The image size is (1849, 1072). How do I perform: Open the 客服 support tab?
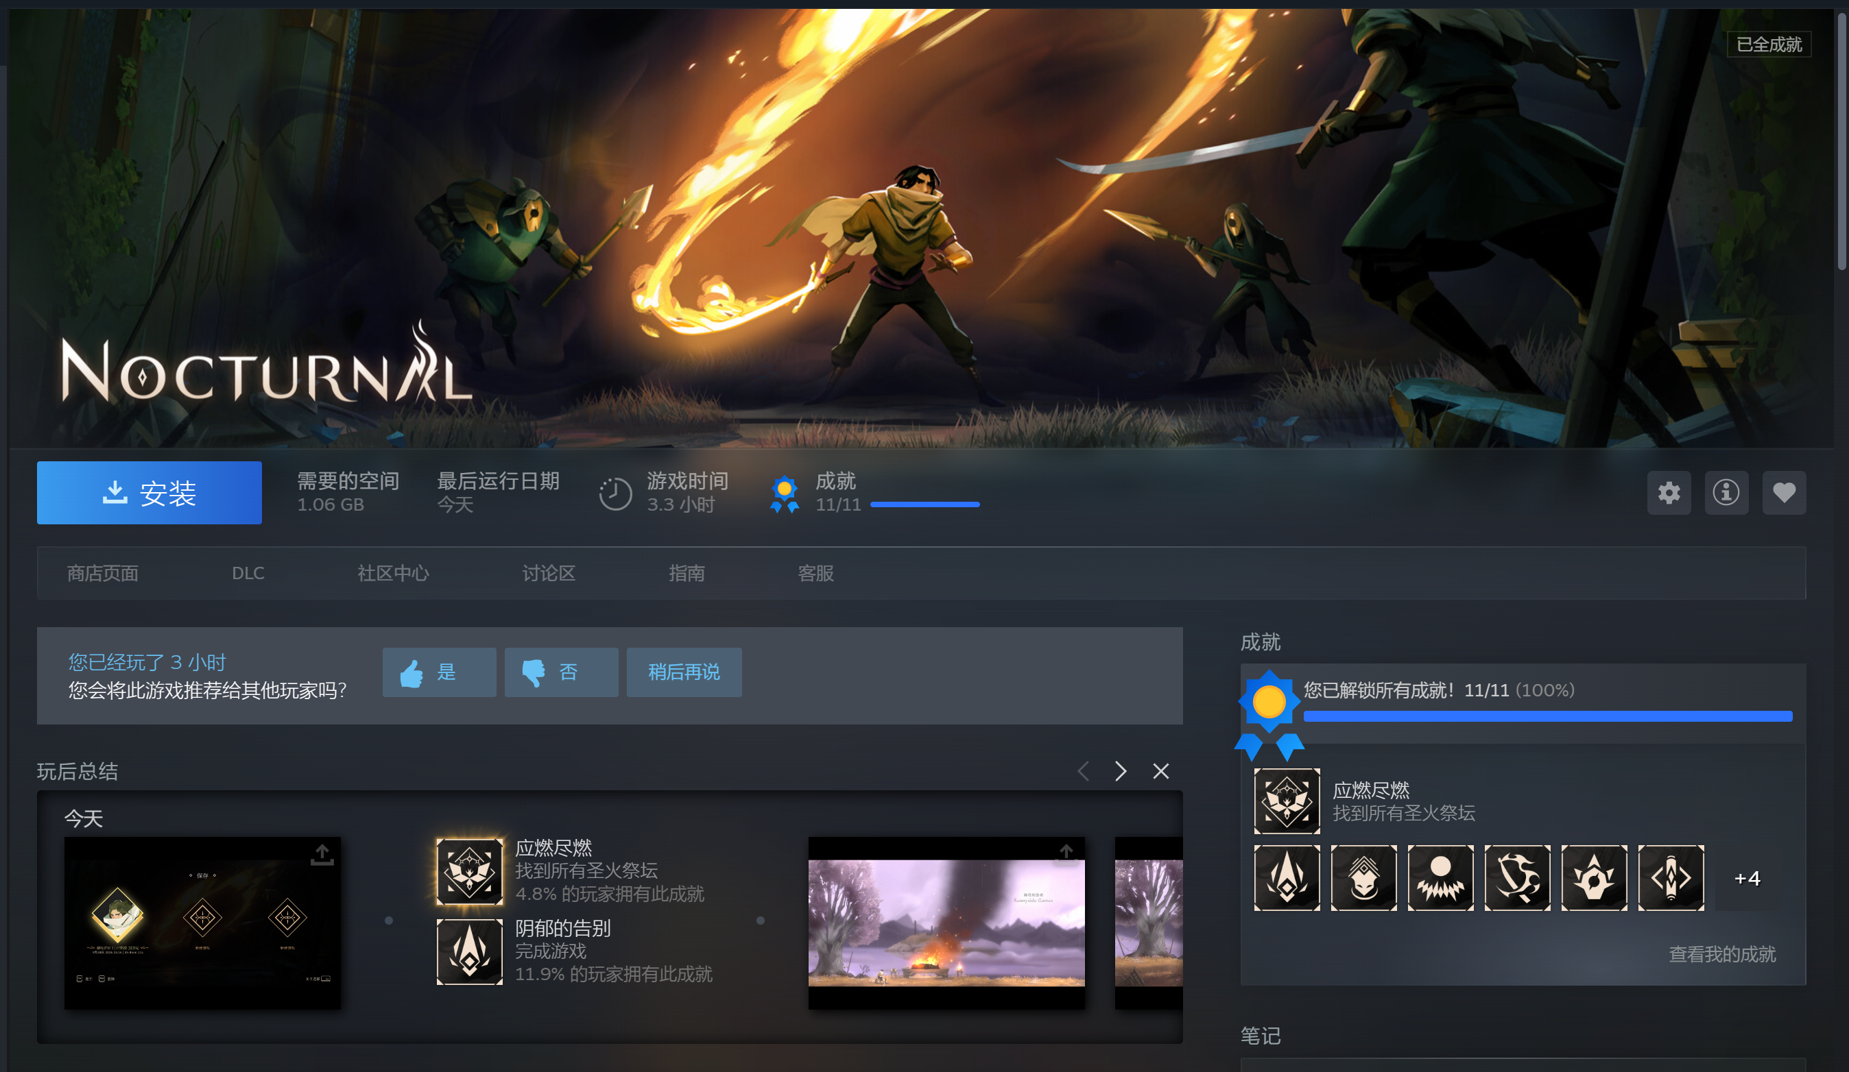[816, 574]
